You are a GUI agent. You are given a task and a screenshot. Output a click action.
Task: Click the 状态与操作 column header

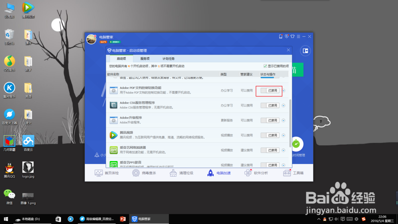point(268,74)
